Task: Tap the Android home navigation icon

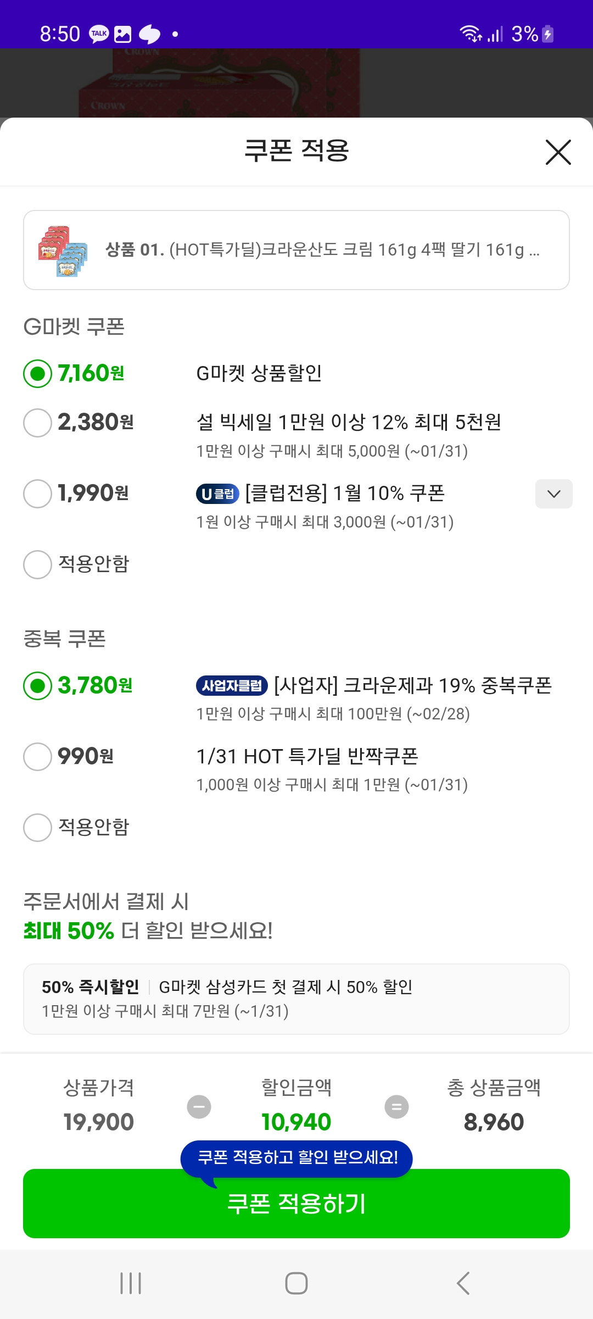Action: pos(296,1283)
